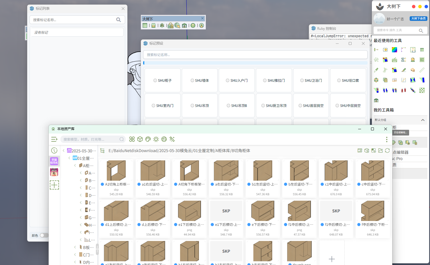The height and width of the screenshot is (265, 430).
Task: Select the SHU吊顶 tag preset
Action: [200, 106]
